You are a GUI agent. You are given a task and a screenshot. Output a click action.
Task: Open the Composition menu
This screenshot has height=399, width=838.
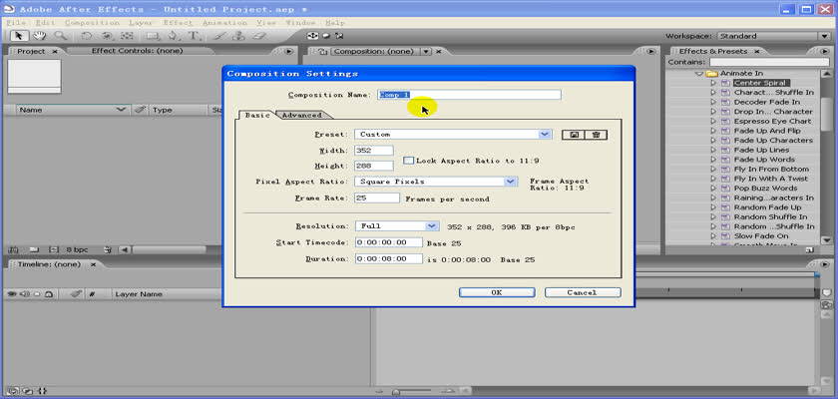[x=92, y=23]
